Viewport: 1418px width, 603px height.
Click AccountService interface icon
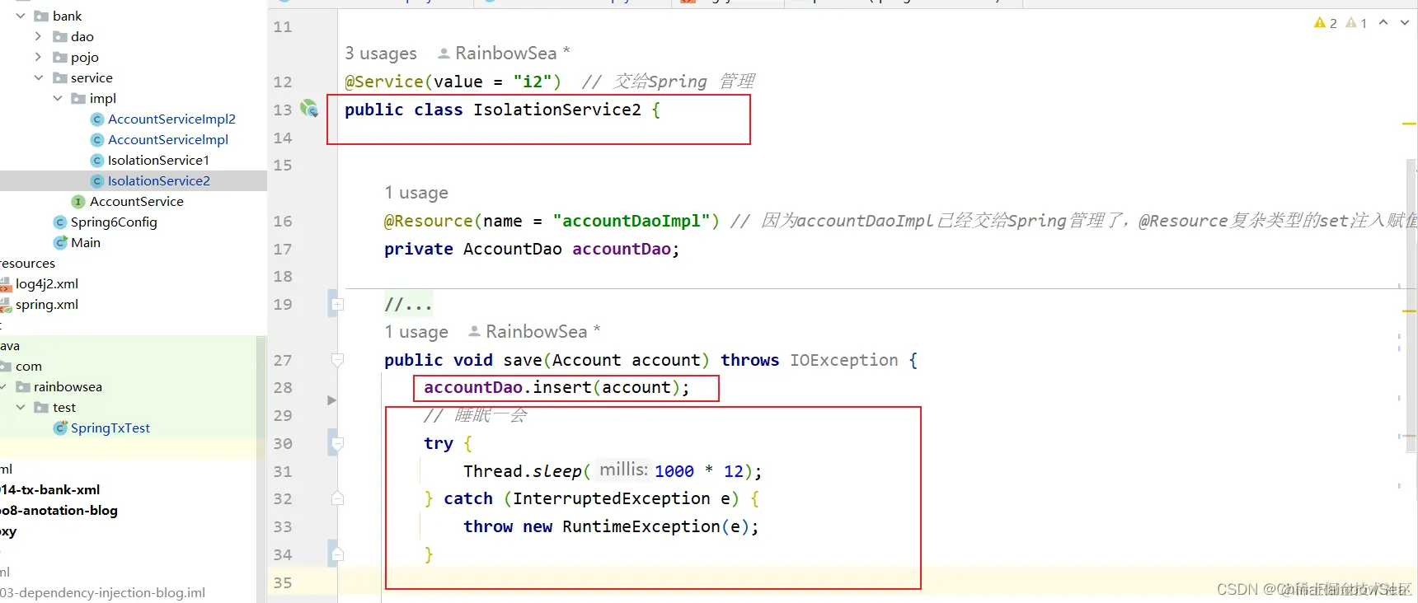click(x=79, y=201)
